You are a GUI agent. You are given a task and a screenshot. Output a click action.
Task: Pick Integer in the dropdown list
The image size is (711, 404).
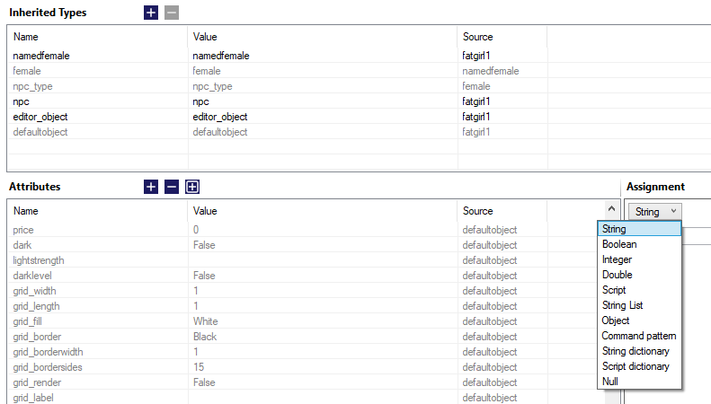tap(618, 259)
